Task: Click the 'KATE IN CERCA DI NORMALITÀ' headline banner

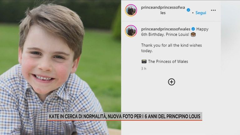Action: 125,117
